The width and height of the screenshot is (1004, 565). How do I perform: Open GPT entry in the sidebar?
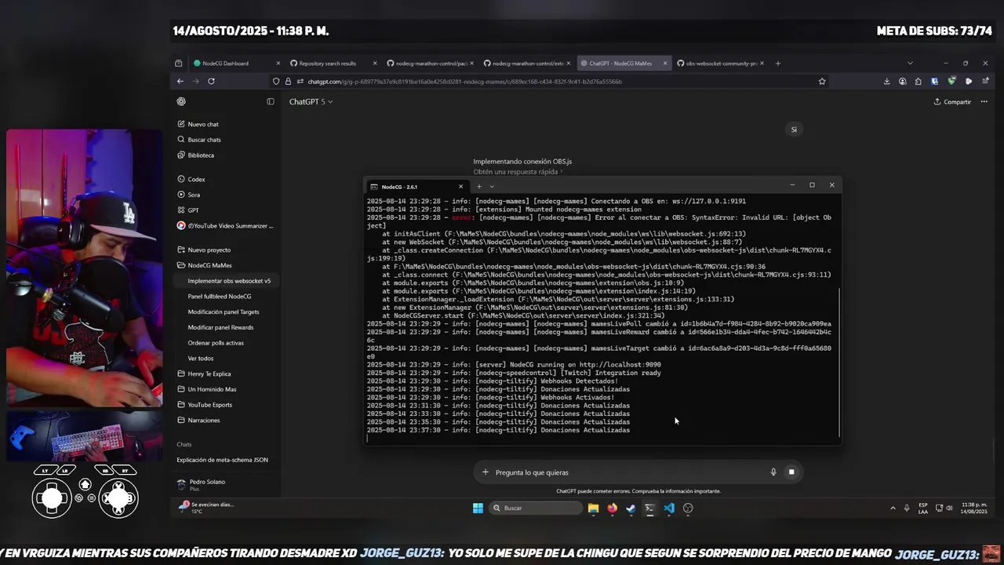pyautogui.click(x=188, y=210)
